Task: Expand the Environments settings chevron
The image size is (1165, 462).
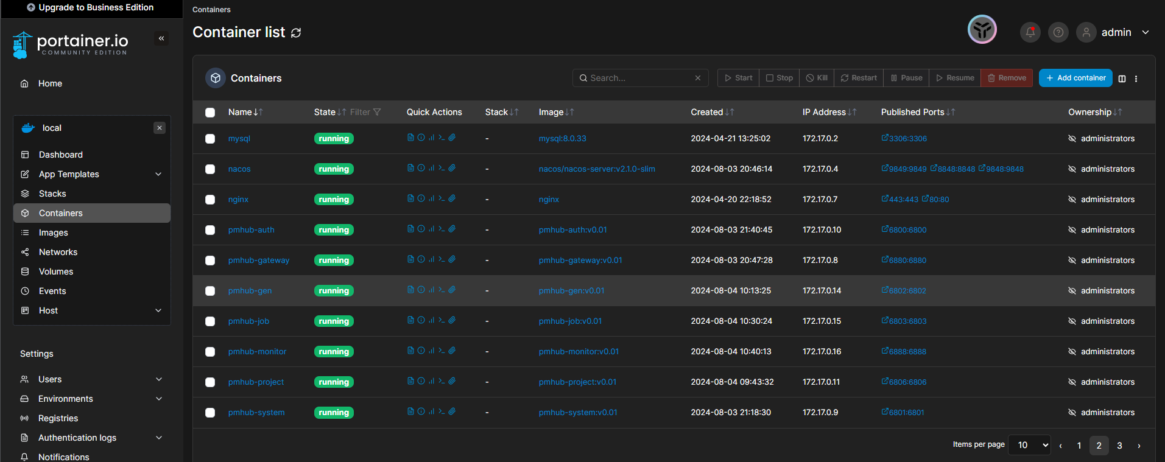Action: tap(159, 399)
